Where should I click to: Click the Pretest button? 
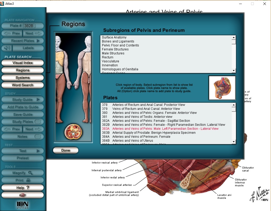tap(23, 158)
